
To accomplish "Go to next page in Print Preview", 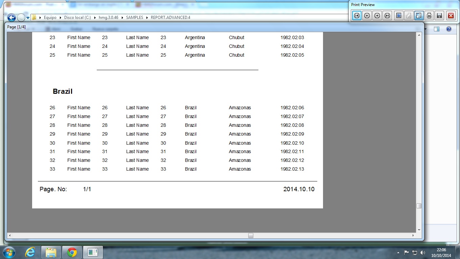I will pyautogui.click(x=377, y=16).
